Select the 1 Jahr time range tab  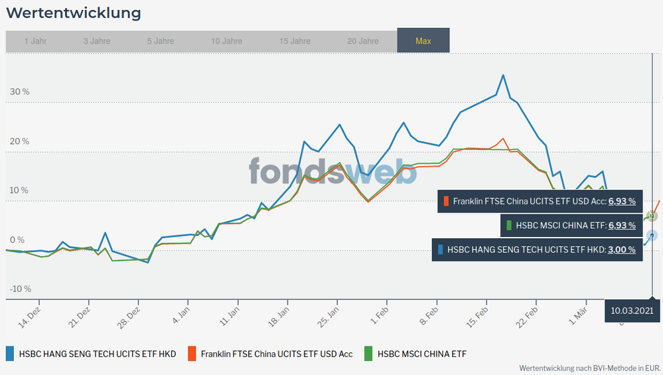tap(35, 40)
